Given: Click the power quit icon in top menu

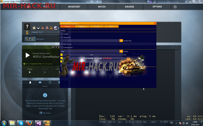Looking at the screenshot, I should click(x=175, y=7).
